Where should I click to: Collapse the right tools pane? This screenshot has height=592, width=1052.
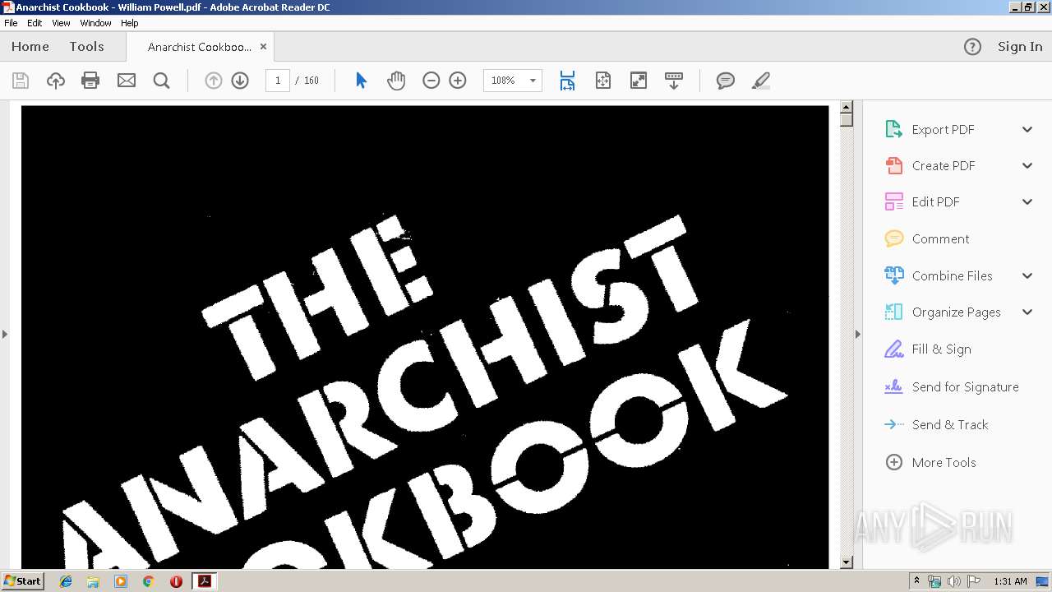click(857, 334)
